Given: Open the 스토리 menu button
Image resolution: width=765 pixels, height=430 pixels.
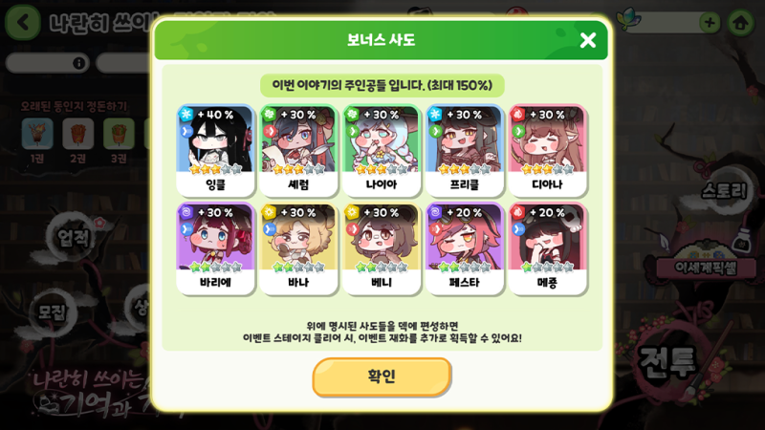Looking at the screenshot, I should tap(724, 190).
